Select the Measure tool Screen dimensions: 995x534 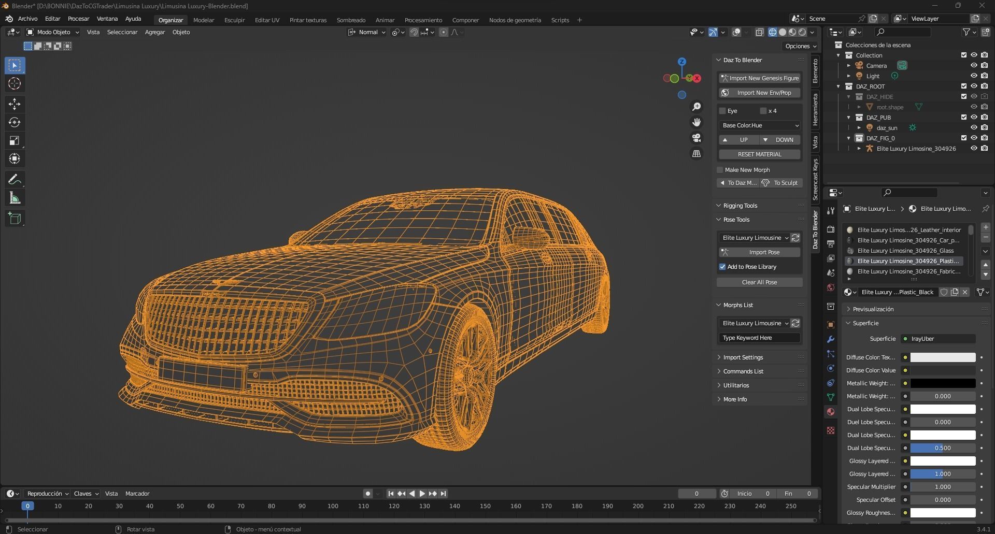[15, 198]
